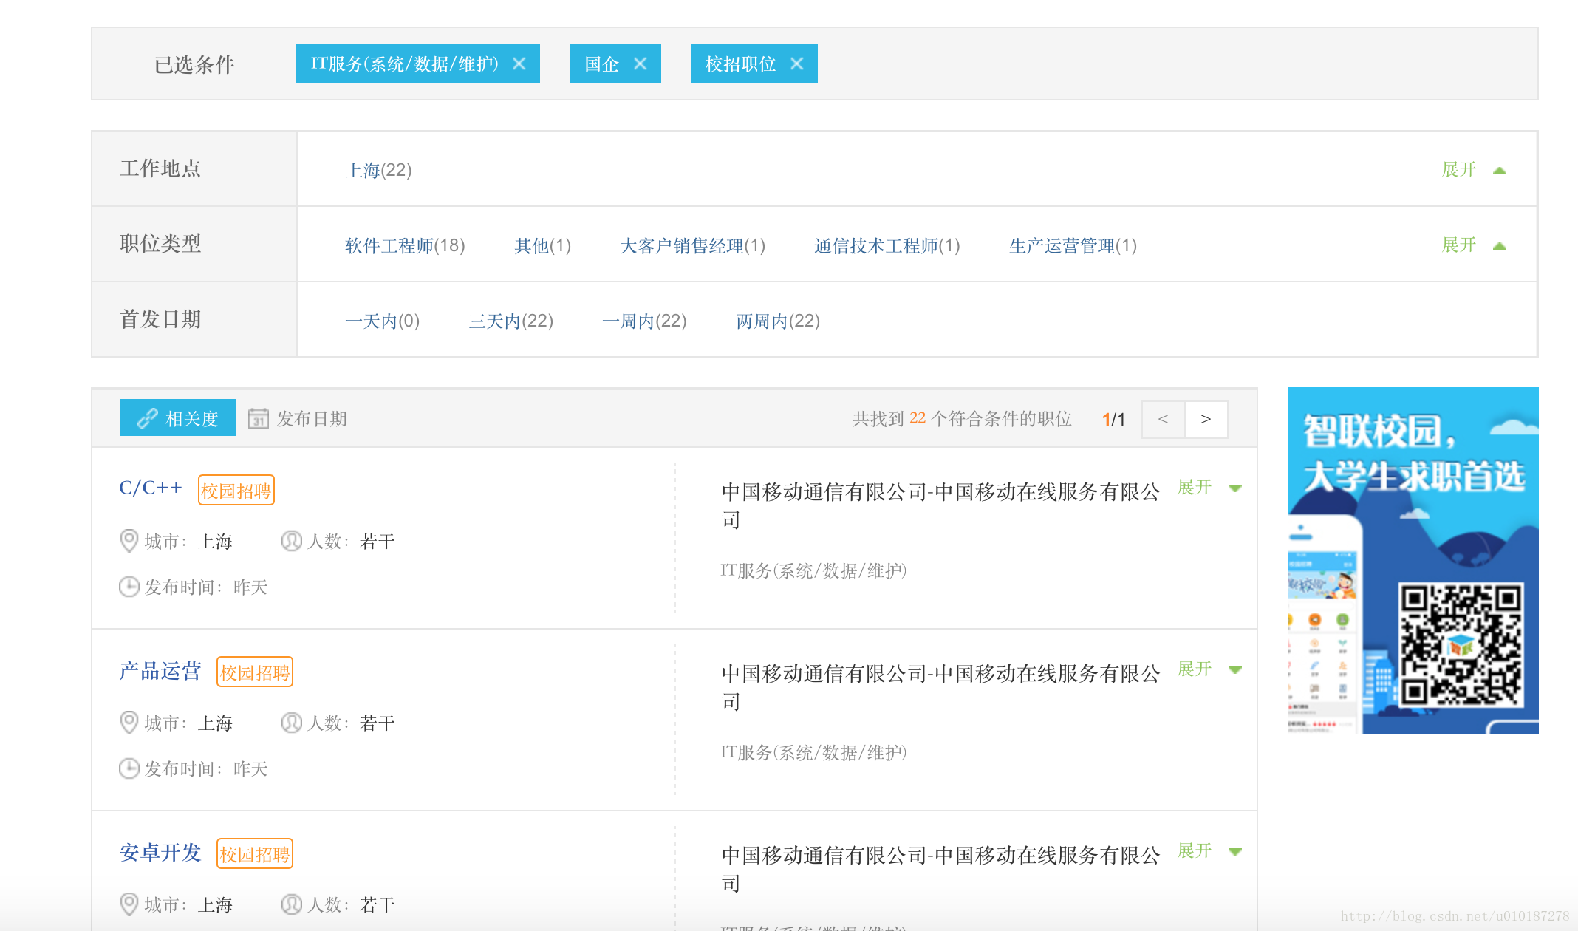
Task: Filter by 生产运营管理(1) job type
Action: click(x=1073, y=245)
